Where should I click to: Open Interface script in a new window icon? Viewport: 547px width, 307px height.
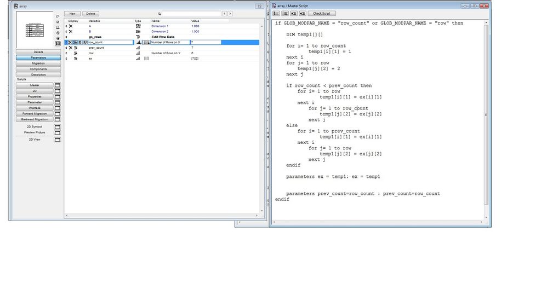click(x=58, y=108)
